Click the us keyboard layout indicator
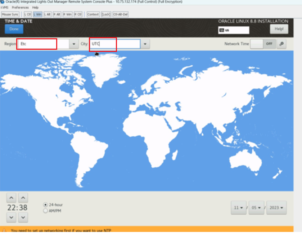Viewport: 302px width, 233px height. coord(234,30)
